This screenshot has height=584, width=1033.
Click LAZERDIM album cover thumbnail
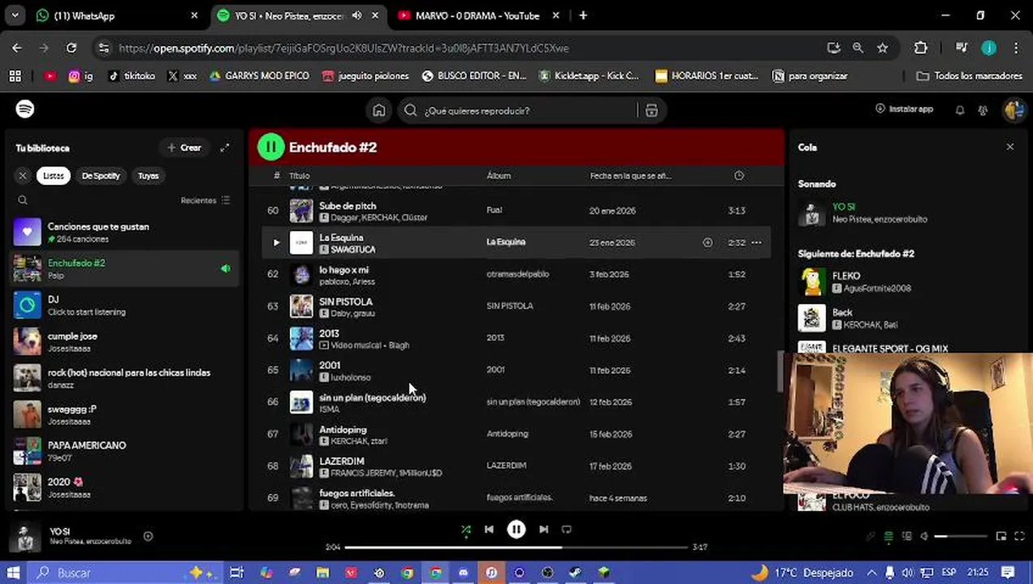[301, 466]
